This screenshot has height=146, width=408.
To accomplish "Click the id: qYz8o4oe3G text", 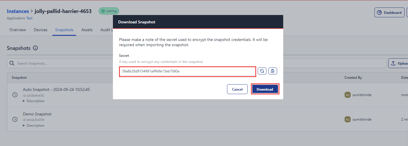I will pos(33,96).
